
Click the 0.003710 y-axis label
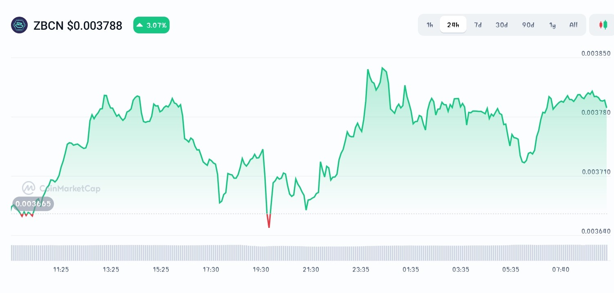tap(596, 172)
